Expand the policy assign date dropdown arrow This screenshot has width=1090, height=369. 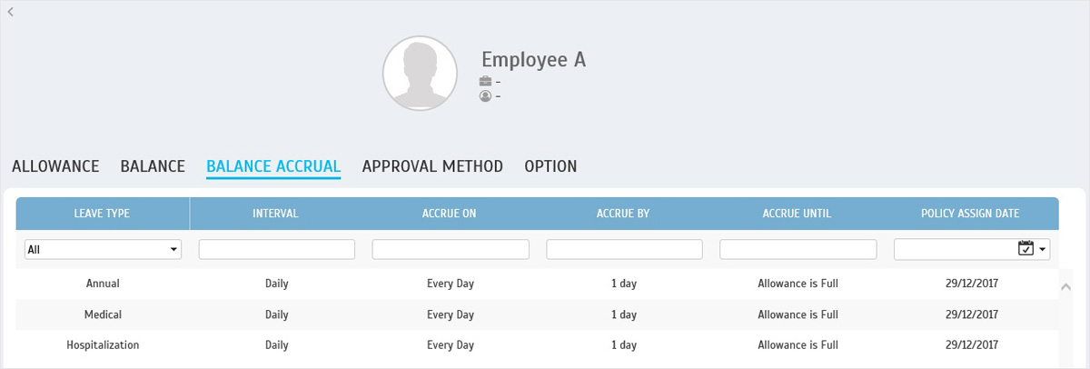tap(1043, 249)
